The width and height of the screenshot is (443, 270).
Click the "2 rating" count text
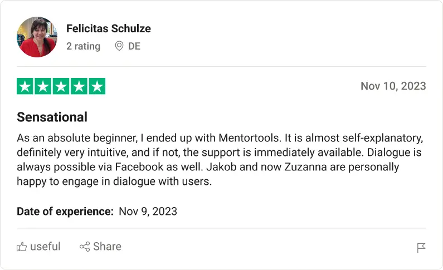[x=83, y=46]
